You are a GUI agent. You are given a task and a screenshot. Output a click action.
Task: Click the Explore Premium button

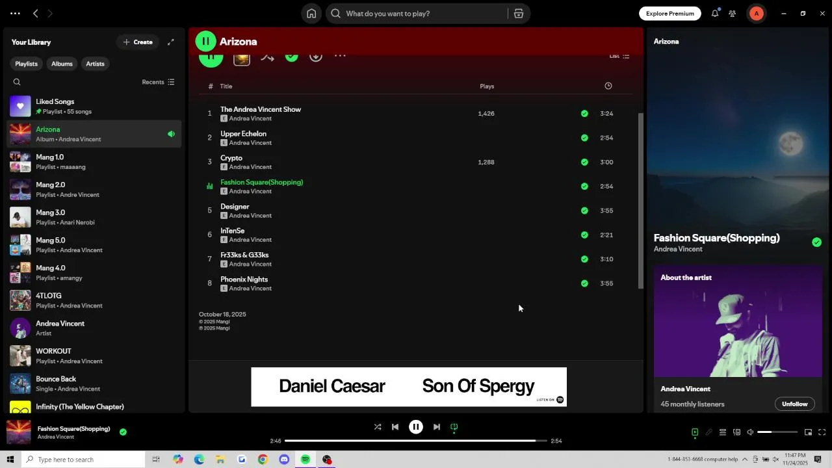(670, 14)
